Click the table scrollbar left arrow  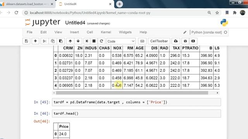click(x=54, y=93)
